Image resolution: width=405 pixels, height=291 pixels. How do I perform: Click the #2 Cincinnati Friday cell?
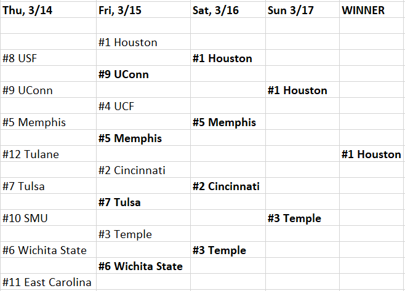tap(143, 170)
